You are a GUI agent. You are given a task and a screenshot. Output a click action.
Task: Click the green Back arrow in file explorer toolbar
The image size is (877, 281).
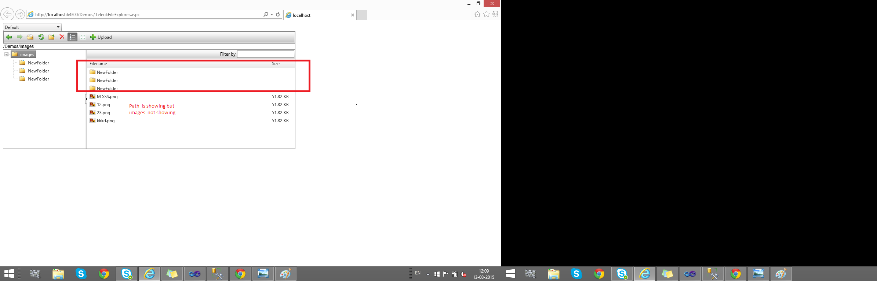pyautogui.click(x=9, y=37)
